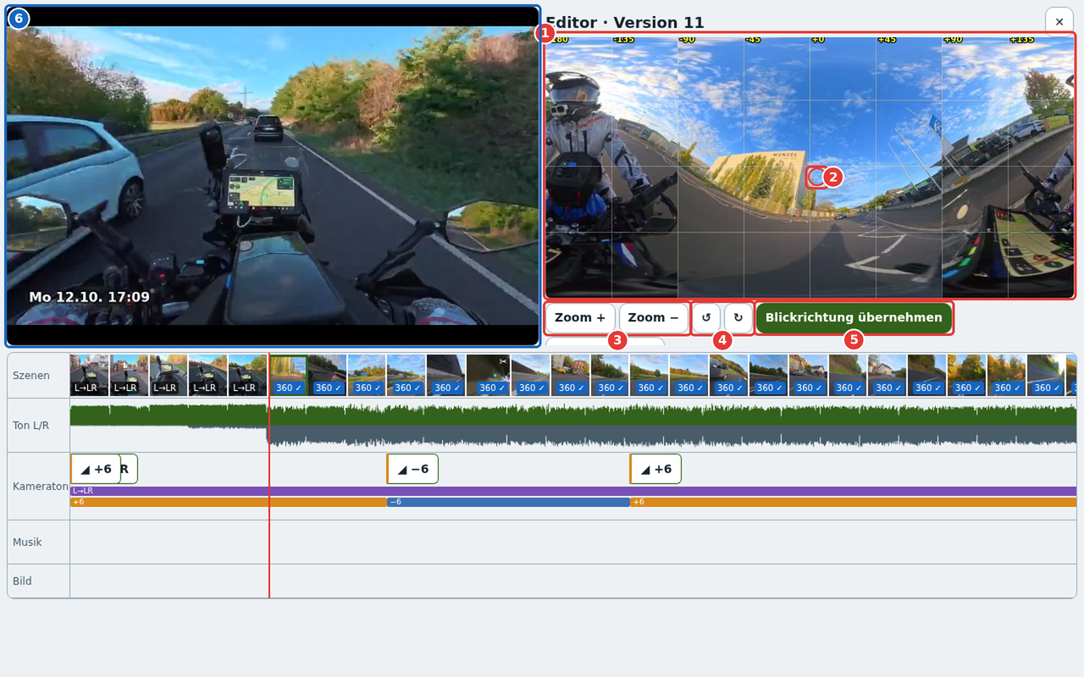The image size is (1084, 677).
Task: Select the first L→LR scene thumbnail
Action: tap(89, 375)
